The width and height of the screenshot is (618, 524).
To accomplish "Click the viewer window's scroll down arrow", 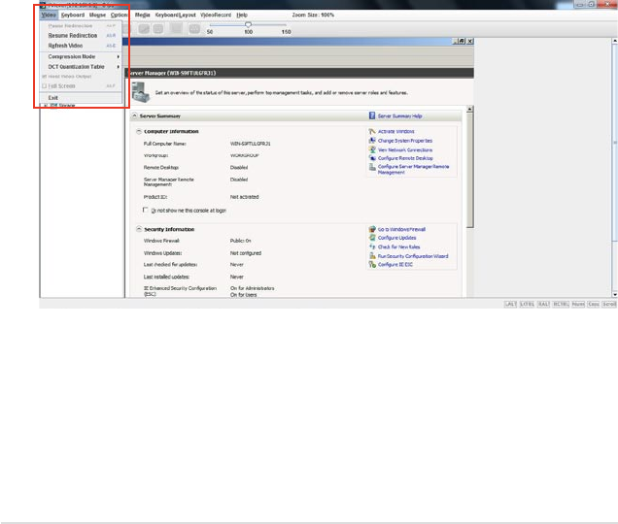I will [614, 294].
